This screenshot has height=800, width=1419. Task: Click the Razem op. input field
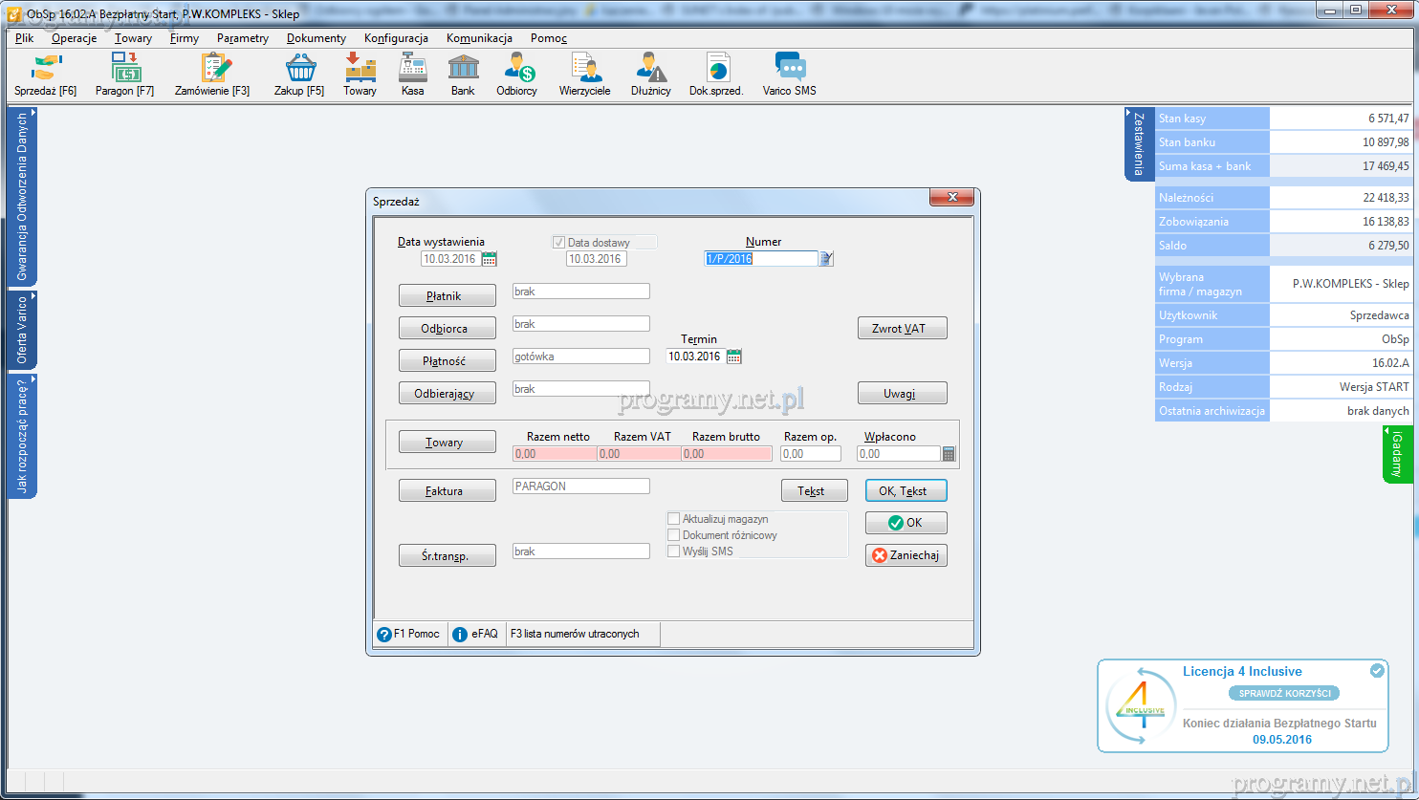[811, 454]
